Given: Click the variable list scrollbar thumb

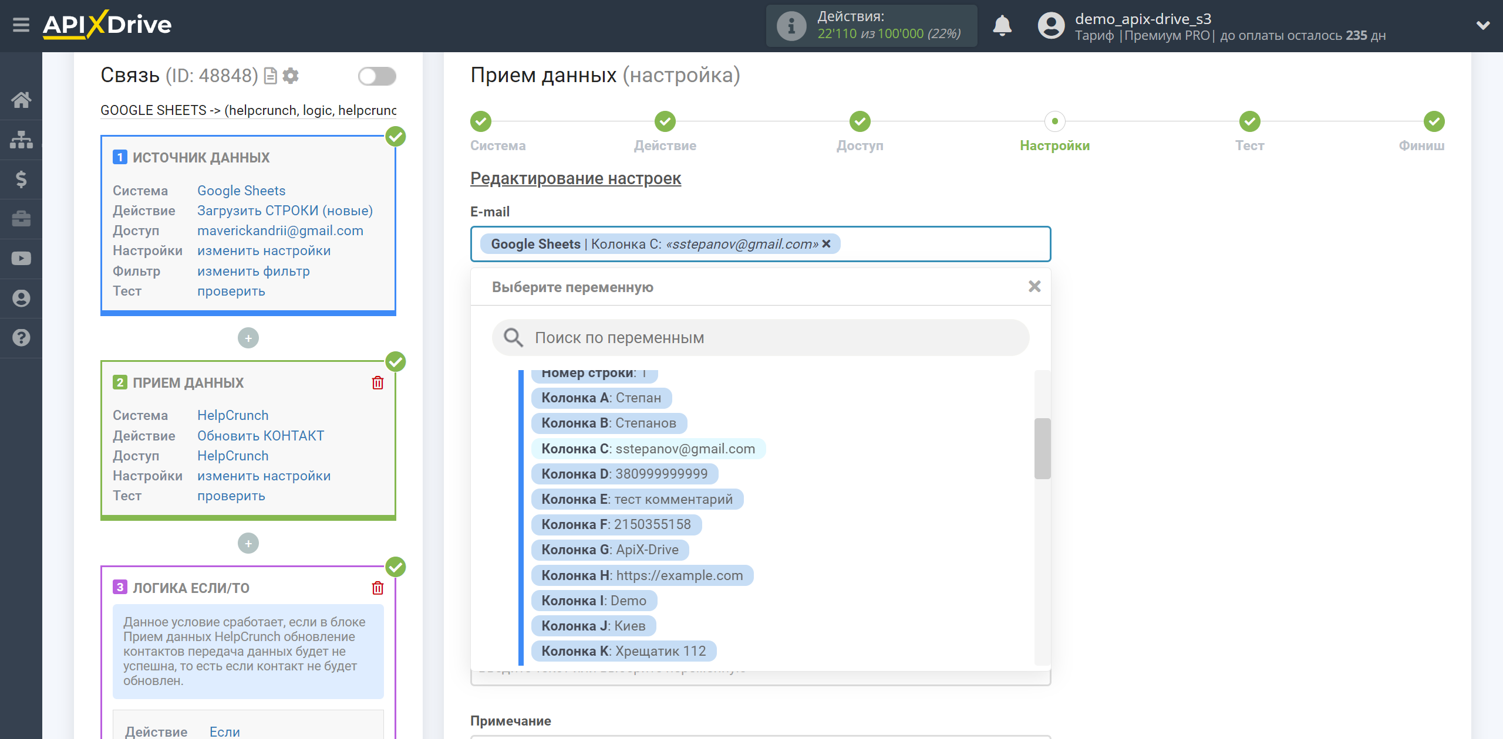Looking at the screenshot, I should 1042,449.
